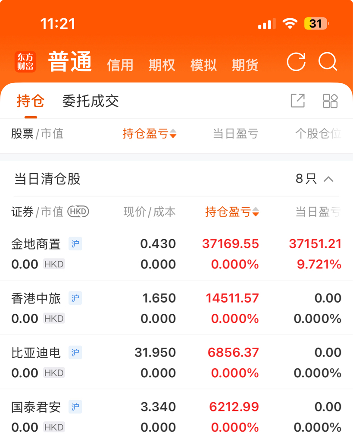Tap the 沪 badge next to 比亚迪电
This screenshot has width=353, height=442.
75,353
